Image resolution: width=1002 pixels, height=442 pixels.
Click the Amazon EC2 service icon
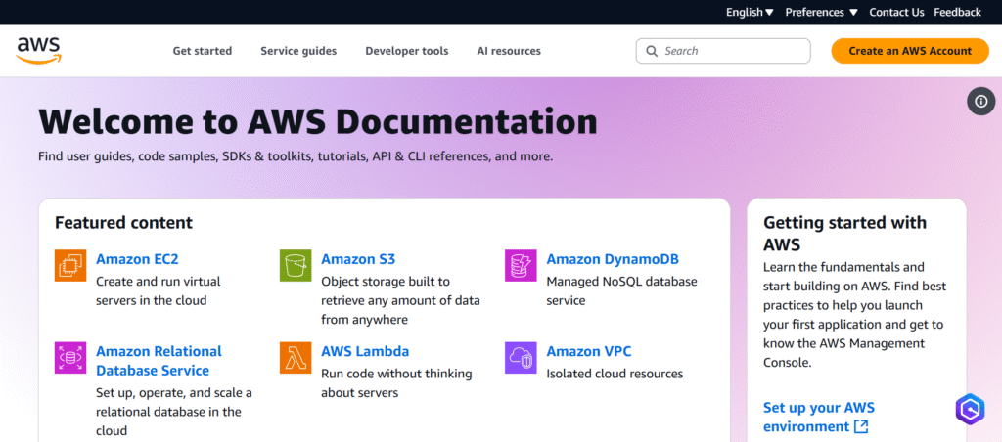[70, 266]
